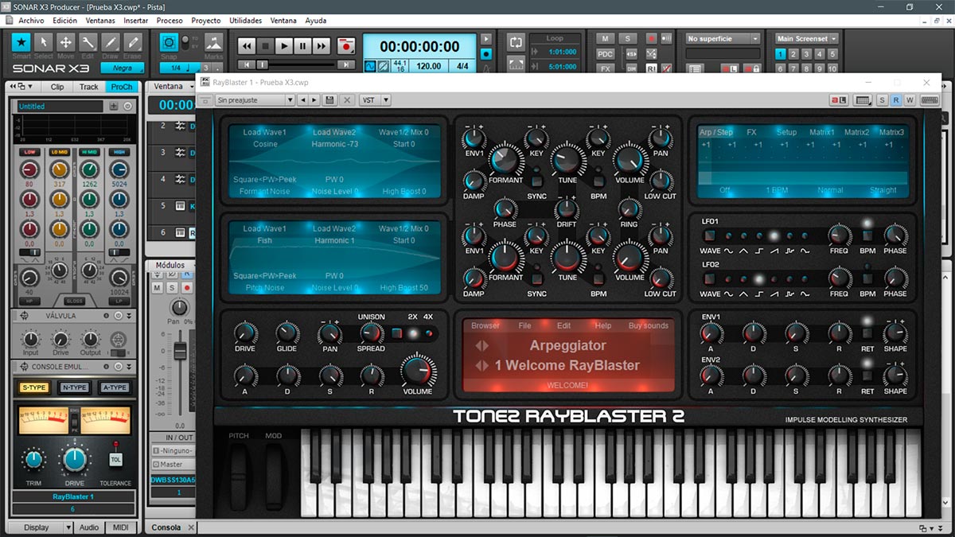
Task: Toggle plugin window Write automation W button
Action: click(910, 100)
